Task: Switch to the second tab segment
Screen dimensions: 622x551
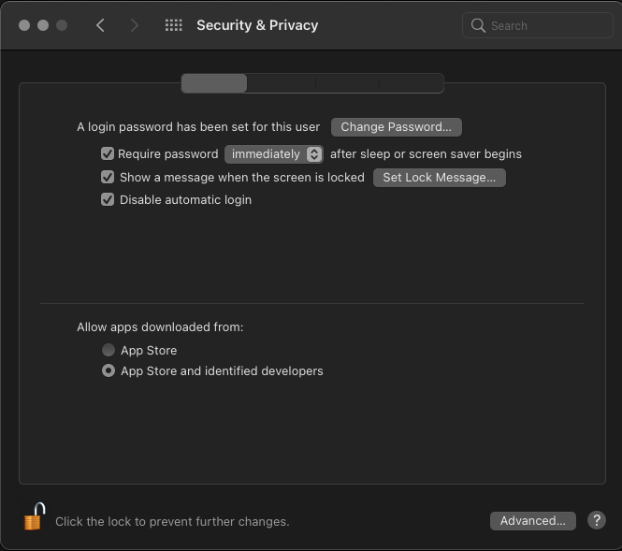Action: 281,83
